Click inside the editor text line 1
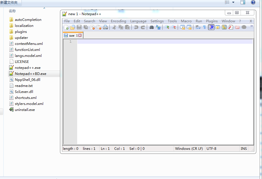Viewport: 262px width, 179px height. pyautogui.click(x=165, y=41)
